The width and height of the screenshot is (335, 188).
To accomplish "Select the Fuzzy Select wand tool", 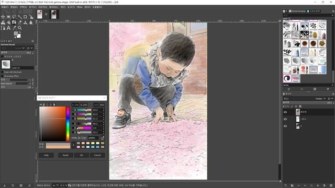I will (x=20, y=17).
